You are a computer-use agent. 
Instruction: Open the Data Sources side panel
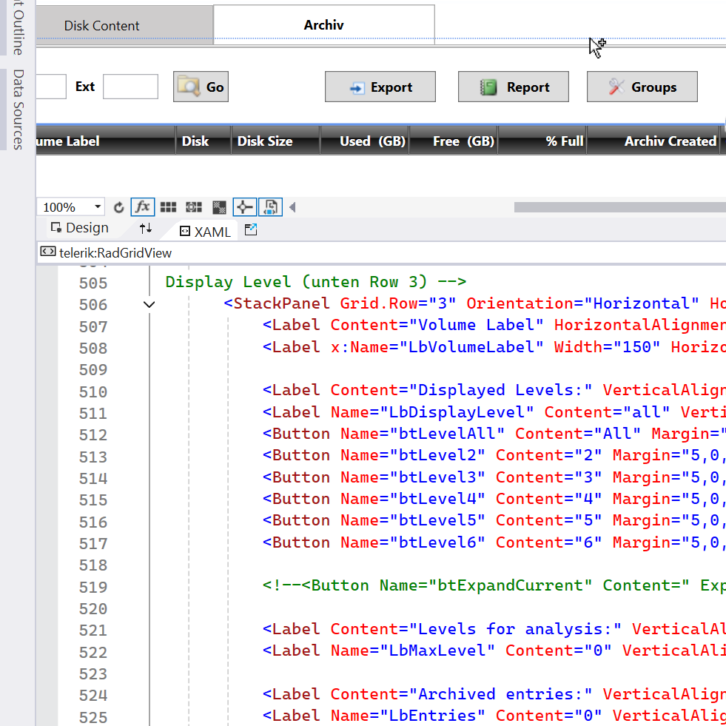tap(18, 110)
